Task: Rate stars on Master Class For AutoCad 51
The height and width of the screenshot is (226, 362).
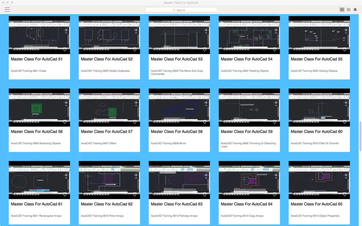Action: click(26, 49)
